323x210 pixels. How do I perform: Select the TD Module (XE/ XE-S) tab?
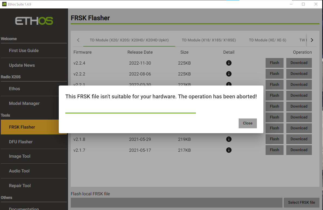[x=267, y=40]
